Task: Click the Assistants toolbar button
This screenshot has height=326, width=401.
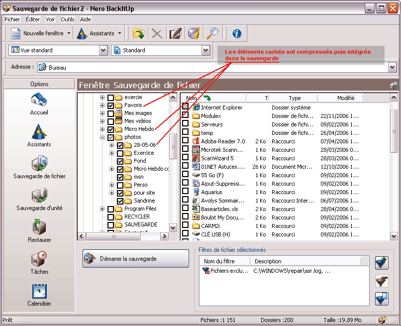Action: [x=96, y=33]
